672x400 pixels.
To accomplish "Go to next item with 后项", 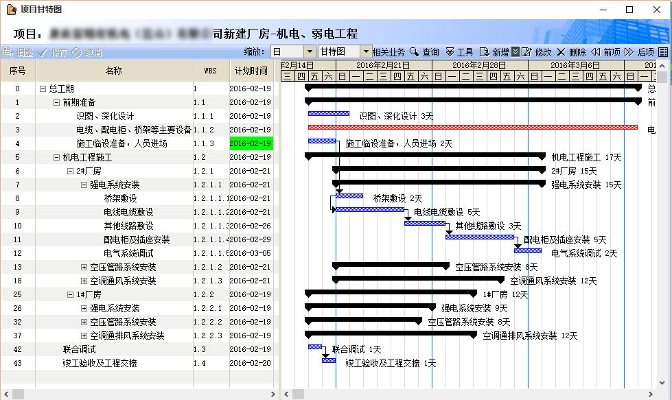I will pyautogui.click(x=629, y=52).
